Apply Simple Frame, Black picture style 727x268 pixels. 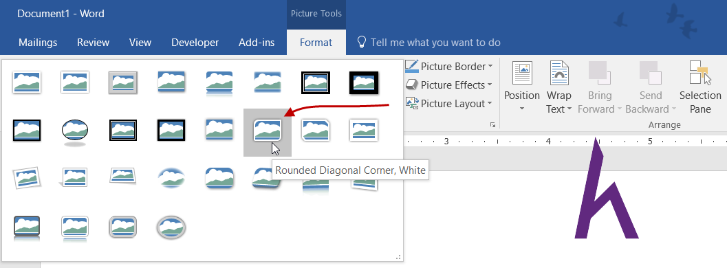click(26, 131)
